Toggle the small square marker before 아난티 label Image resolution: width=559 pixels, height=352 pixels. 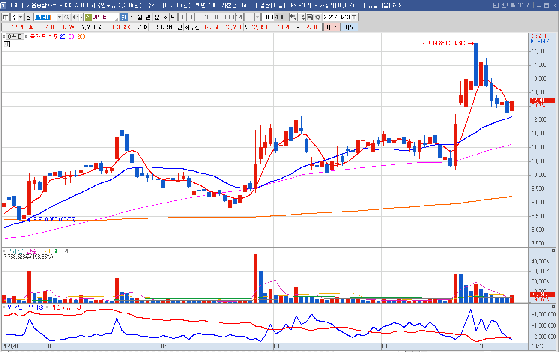4,37
